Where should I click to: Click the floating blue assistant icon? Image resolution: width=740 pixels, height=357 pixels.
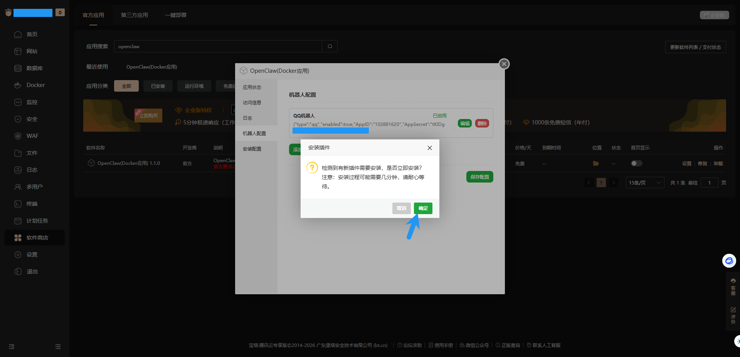pyautogui.click(x=729, y=261)
